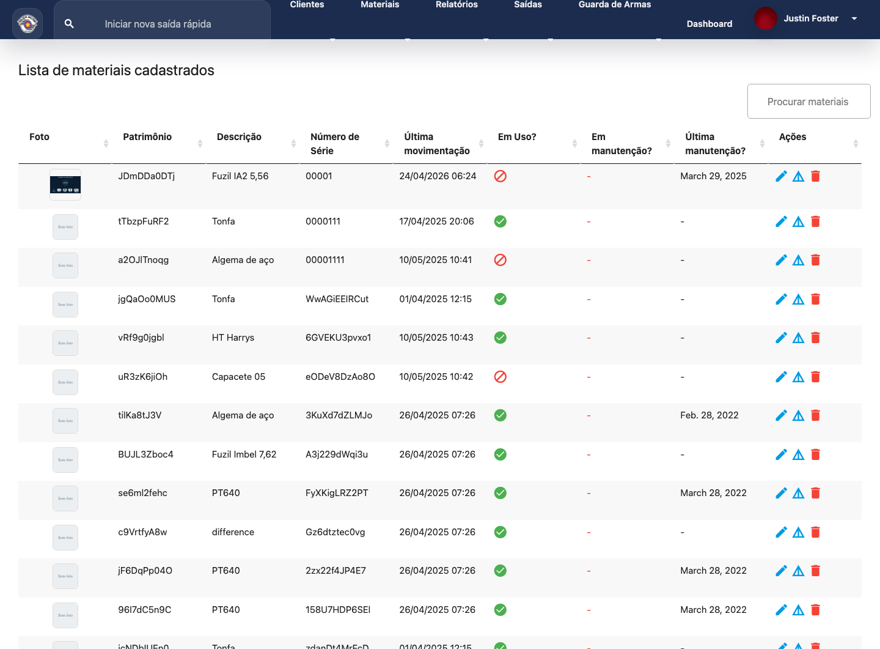Edit jF6DqPp04O PT640 row
The width and height of the screenshot is (880, 649).
[781, 571]
